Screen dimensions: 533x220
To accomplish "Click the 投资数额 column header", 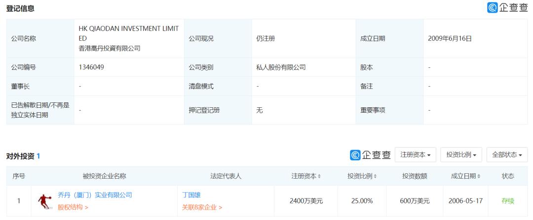I will click(x=415, y=176).
